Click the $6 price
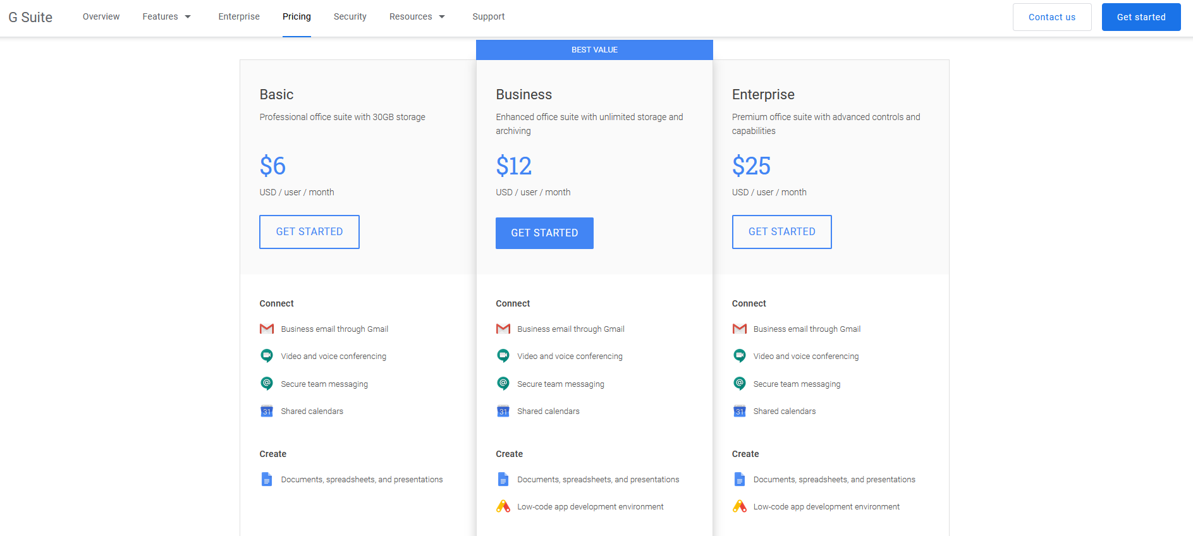Screen dimensions: 1193x536 272,166
